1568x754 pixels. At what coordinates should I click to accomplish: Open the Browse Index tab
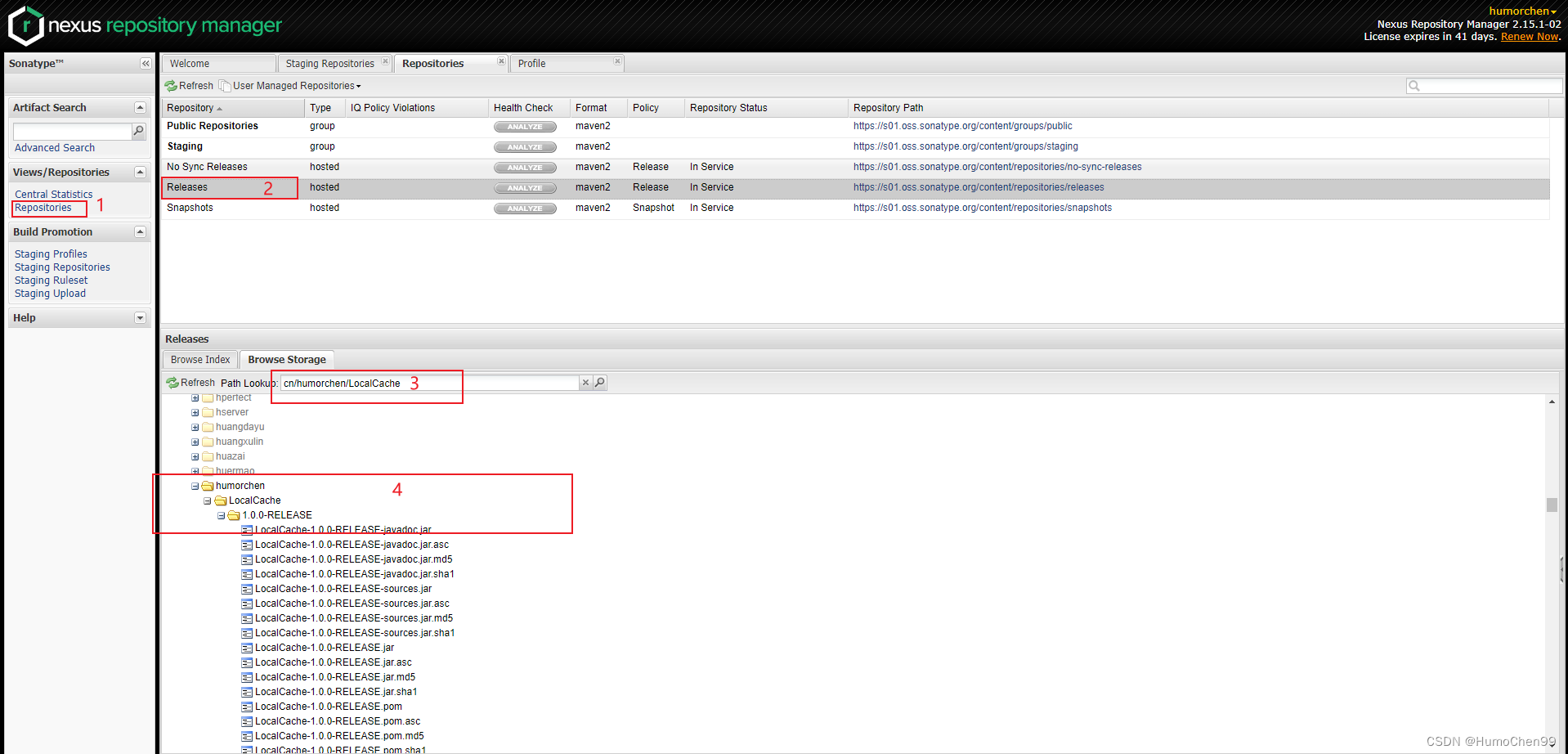click(200, 360)
